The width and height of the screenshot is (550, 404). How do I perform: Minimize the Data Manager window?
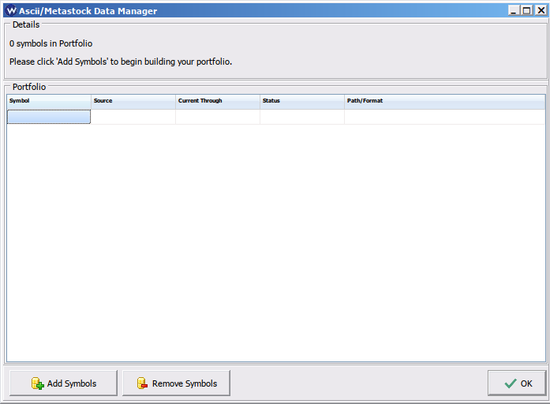tap(514, 10)
